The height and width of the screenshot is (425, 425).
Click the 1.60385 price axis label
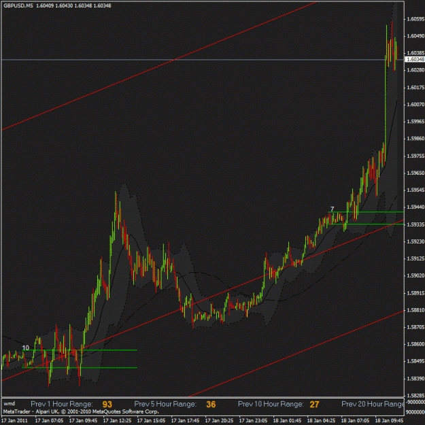coord(415,53)
